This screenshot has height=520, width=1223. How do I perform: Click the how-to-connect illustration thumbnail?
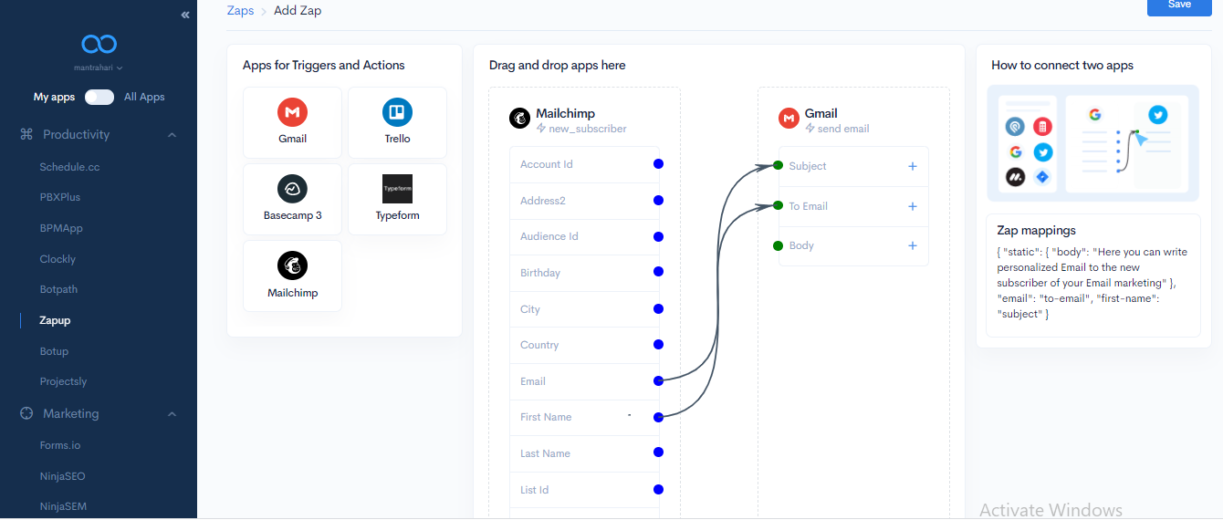1093,143
